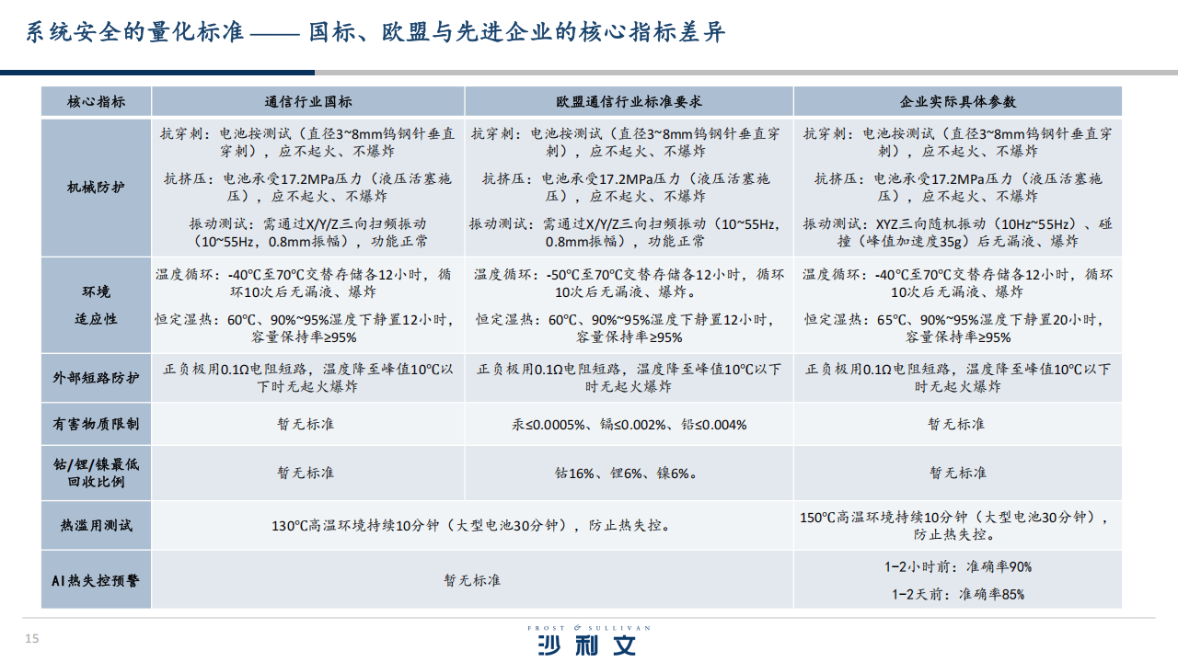The height and width of the screenshot is (662, 1178).
Task: Click the 企业实际具体参数 column header
Action: pyautogui.click(x=957, y=102)
